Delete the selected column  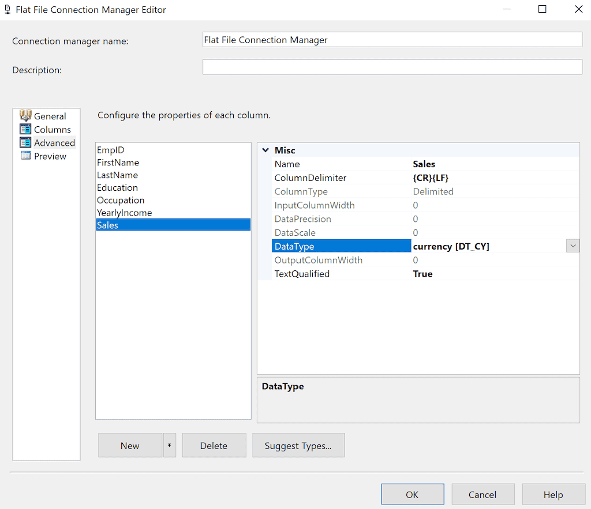(x=214, y=445)
